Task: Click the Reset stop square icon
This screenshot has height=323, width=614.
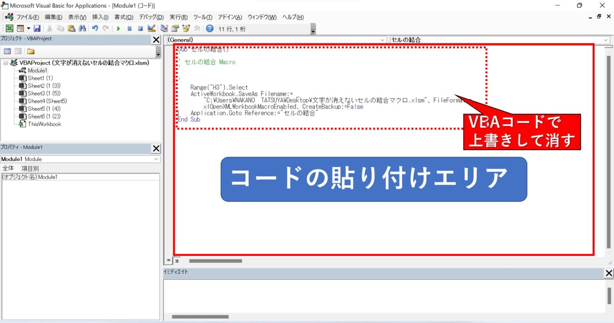Action: pos(140,29)
